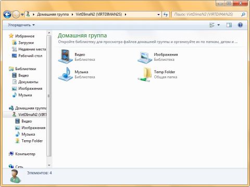Select Библиотеки in navigation pane
The width and height of the screenshot is (250, 187).
point(26,69)
